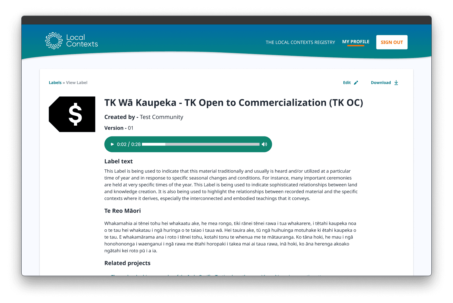Mute the audio with speaker icon
Screen dimensions: 453x303
(x=264, y=144)
